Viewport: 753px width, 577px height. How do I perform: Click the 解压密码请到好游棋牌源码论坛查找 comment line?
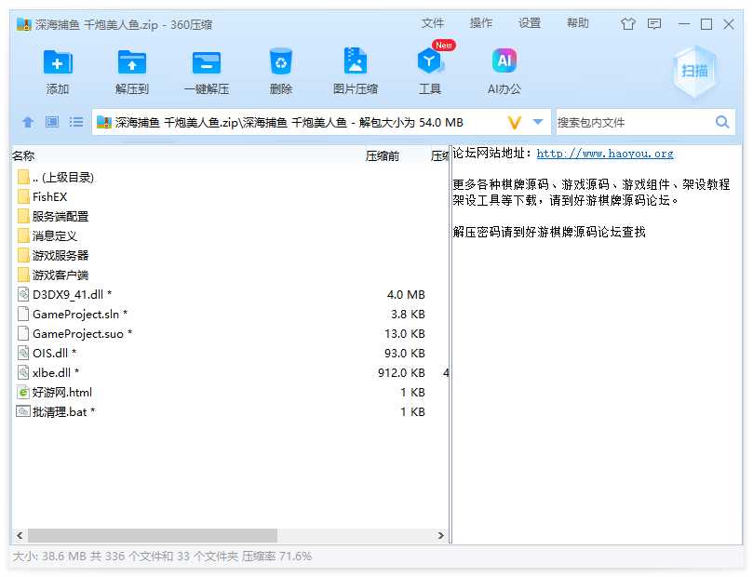[x=549, y=232]
